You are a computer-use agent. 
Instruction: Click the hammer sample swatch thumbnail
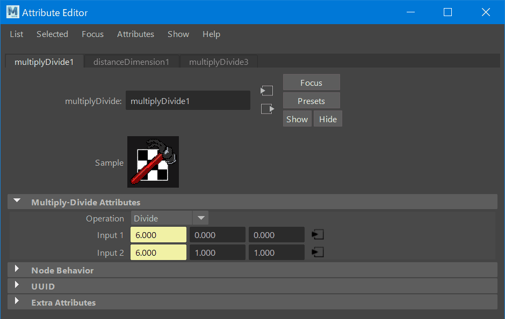click(x=153, y=161)
